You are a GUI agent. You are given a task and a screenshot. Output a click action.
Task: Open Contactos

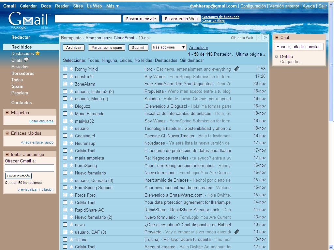click(22, 103)
